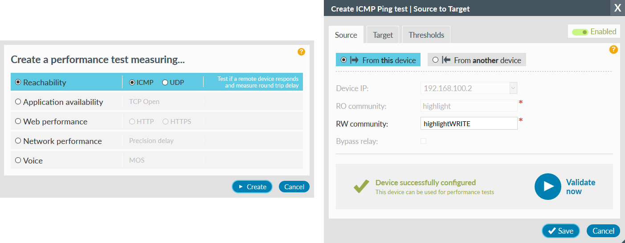Click the Validate now play icon
625x243 pixels.
[x=547, y=187]
